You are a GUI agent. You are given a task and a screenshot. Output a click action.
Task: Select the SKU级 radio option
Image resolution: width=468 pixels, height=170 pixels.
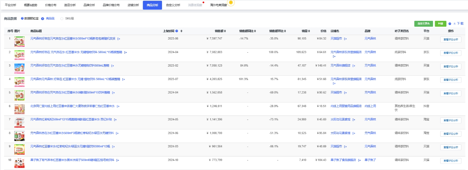62,18
